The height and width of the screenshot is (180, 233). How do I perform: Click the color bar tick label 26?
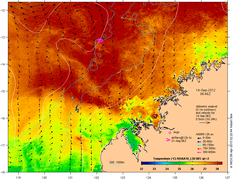tap(192, 169)
